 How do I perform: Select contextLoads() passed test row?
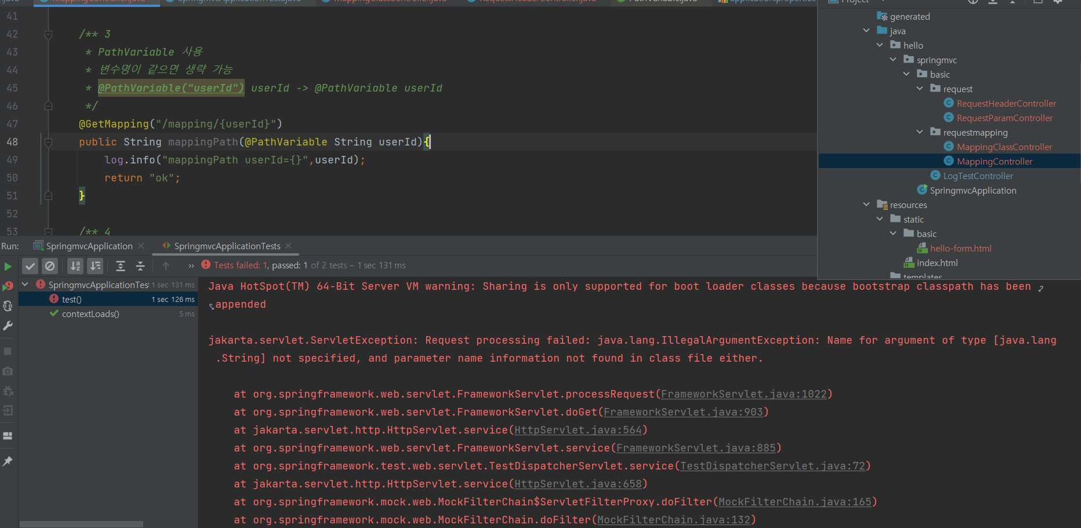point(108,314)
